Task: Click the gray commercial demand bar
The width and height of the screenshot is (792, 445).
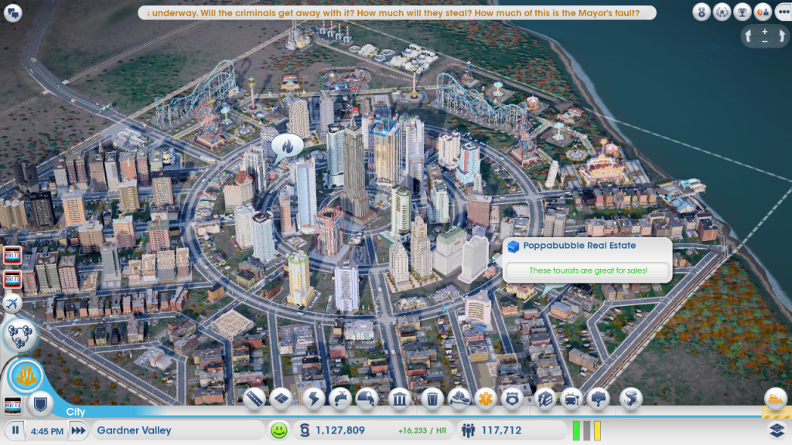Action: (587, 431)
